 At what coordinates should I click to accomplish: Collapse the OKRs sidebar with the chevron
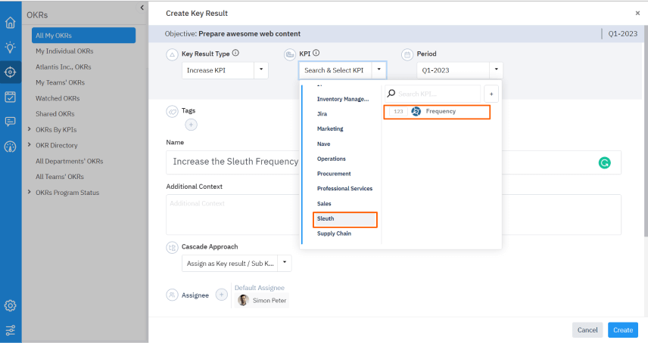pos(142,8)
